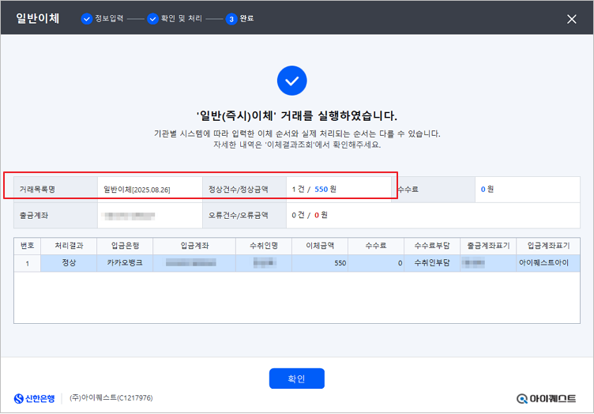Select the 거래목록명 value 일반이체[2025.08.26]
This screenshot has height=414, width=594.
coord(137,190)
